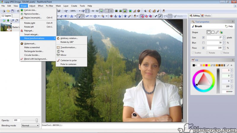
Task: Choose the pen-shaped brush shape icon
Action: click(217, 32)
